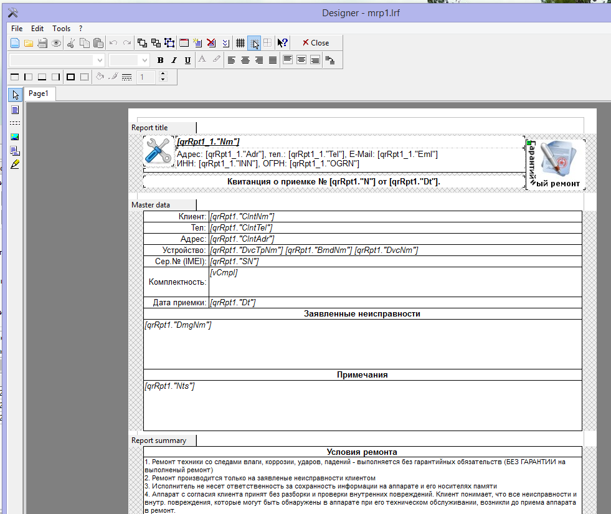The width and height of the screenshot is (611, 514).
Task: Apply all frame borders with the bold rectangle
Action: point(70,77)
